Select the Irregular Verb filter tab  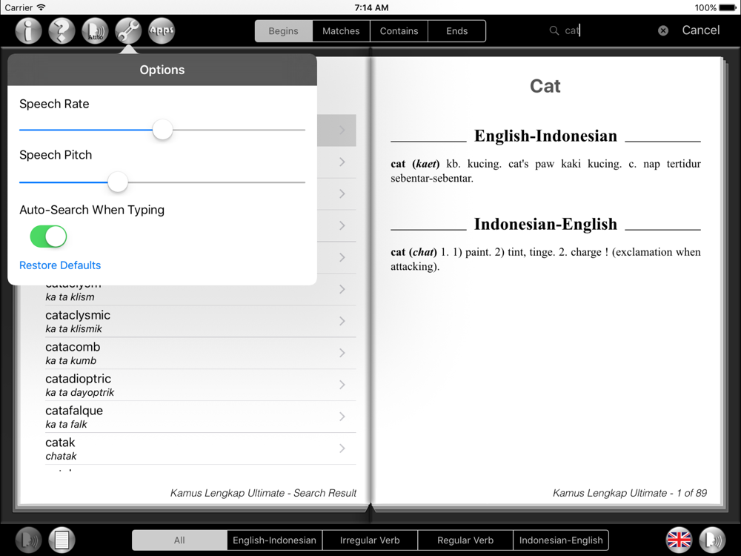coord(370,540)
